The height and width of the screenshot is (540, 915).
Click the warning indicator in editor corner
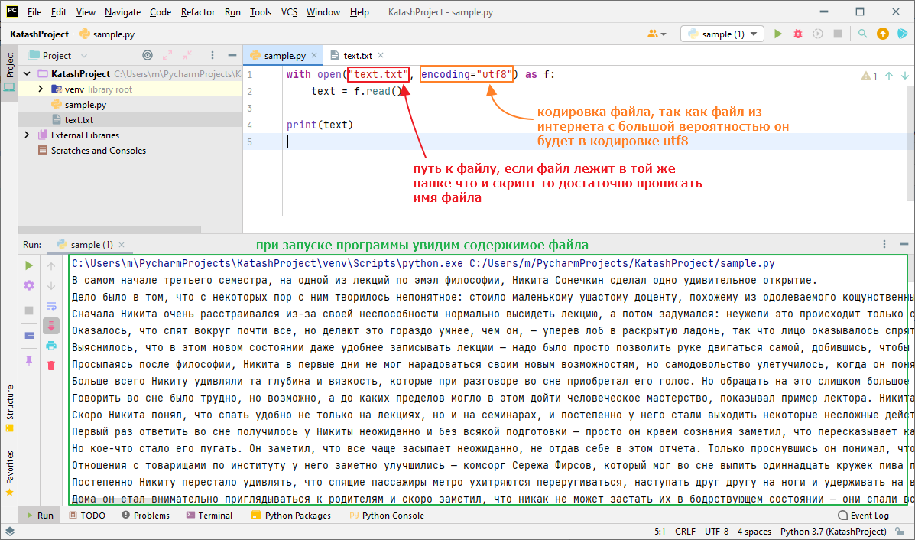pos(869,75)
